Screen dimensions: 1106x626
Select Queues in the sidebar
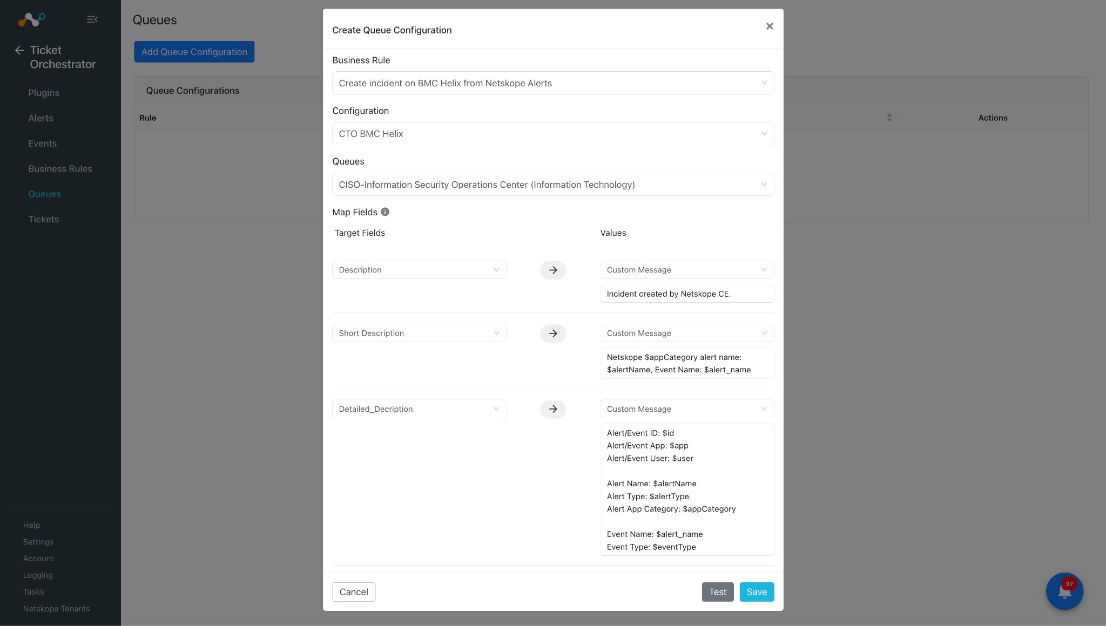(x=44, y=194)
